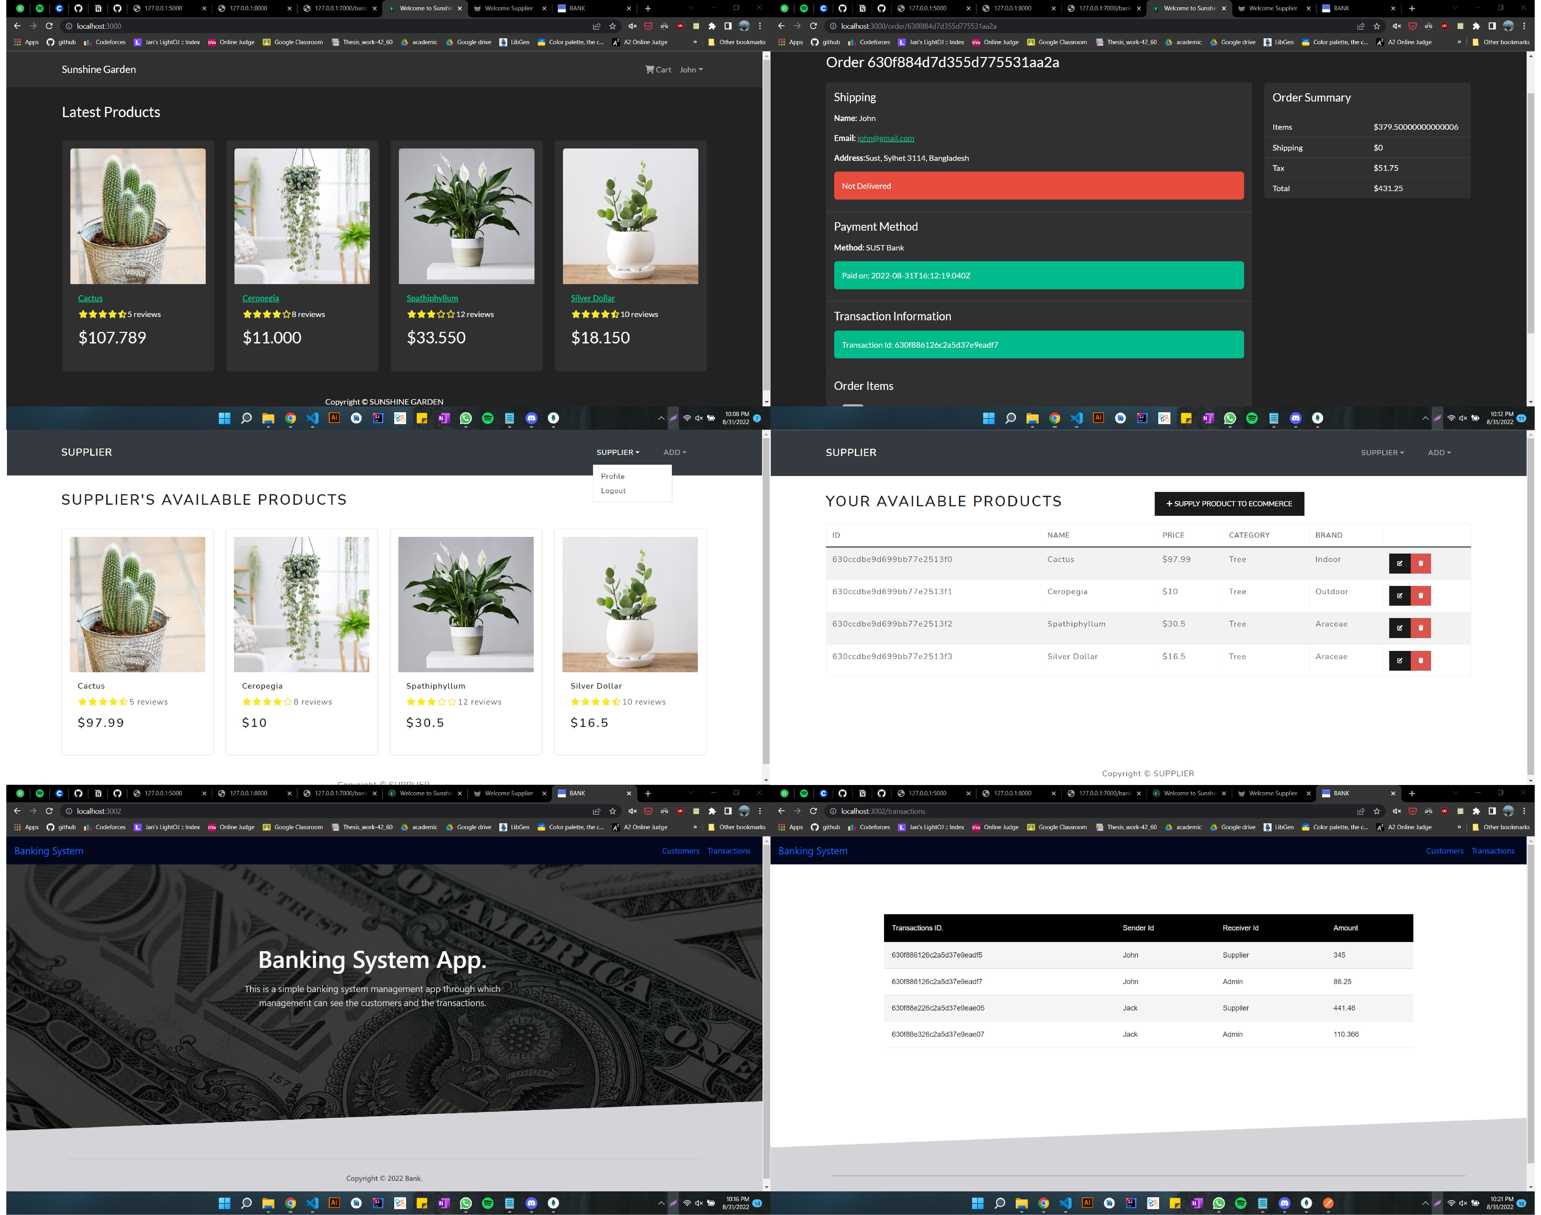Open Windows Start in Sunshine Garden window taskbar
Screen dimensions: 1541x1215
point(225,418)
